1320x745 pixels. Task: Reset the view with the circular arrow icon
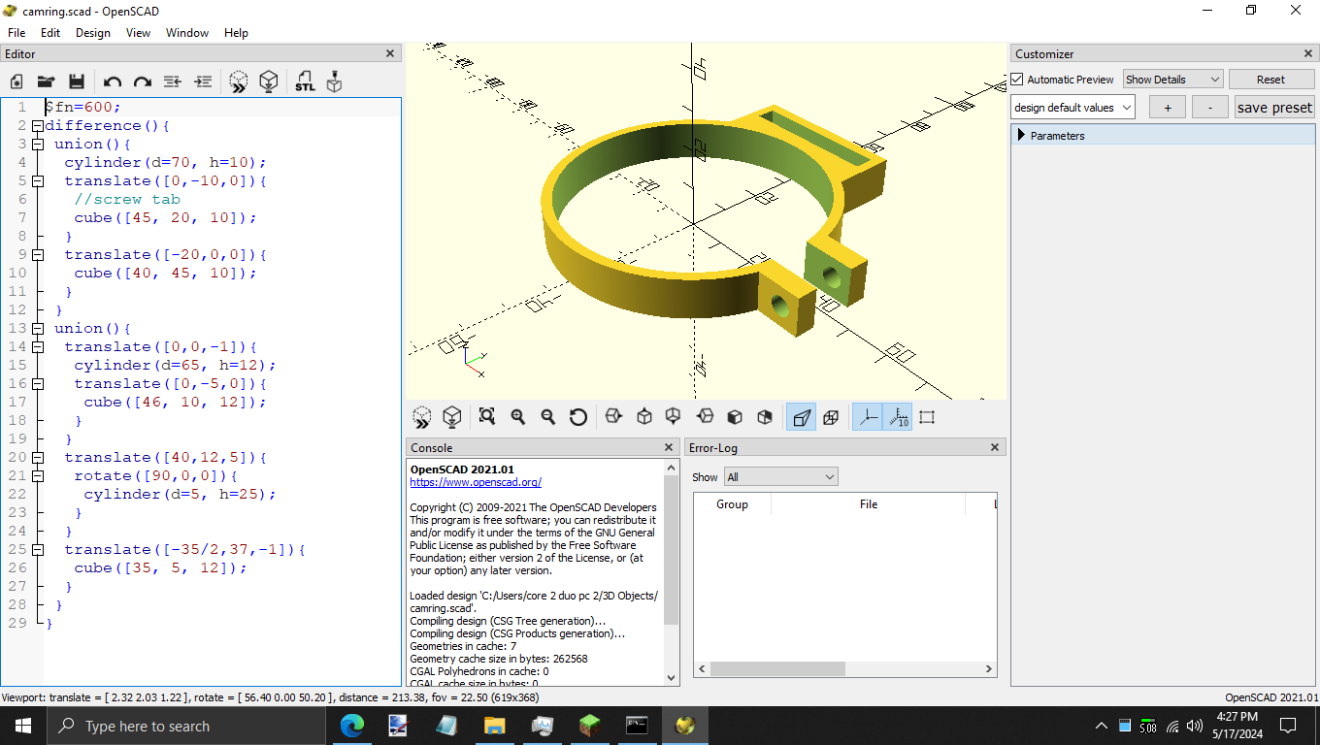click(578, 417)
